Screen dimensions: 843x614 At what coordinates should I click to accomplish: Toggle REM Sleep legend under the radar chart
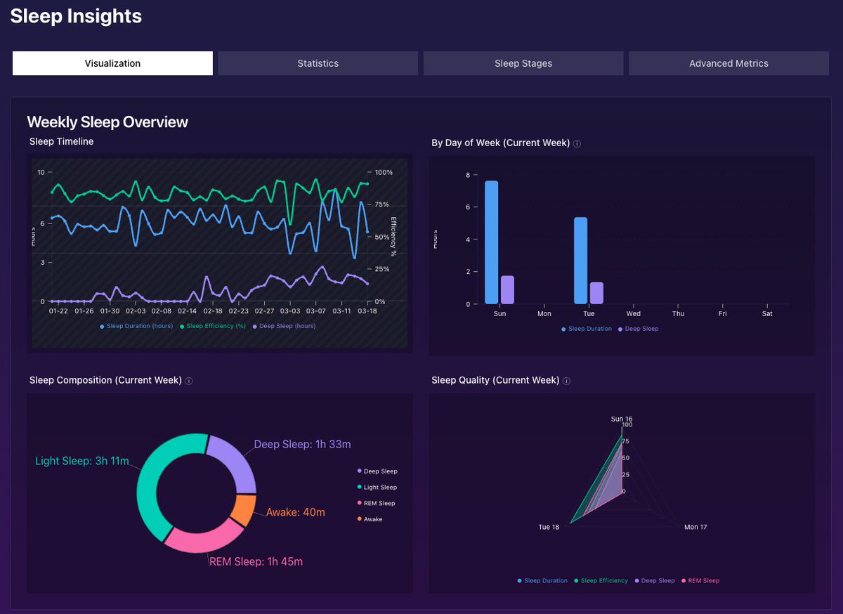pyautogui.click(x=700, y=581)
